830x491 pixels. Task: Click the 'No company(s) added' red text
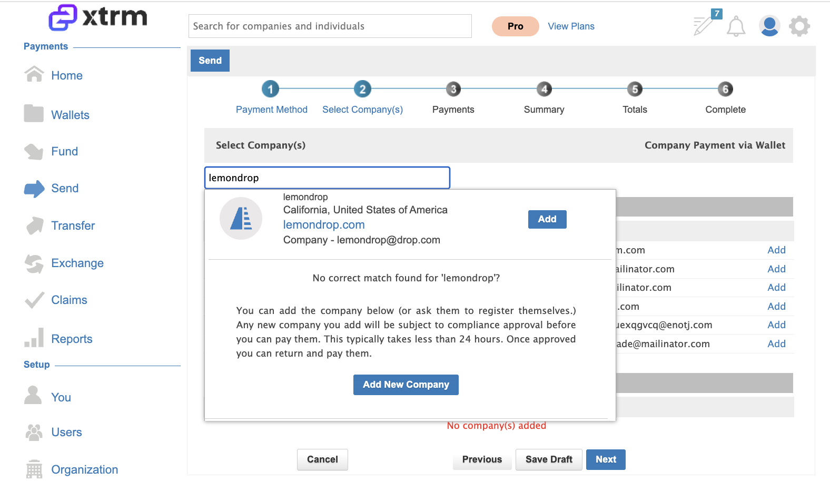(x=497, y=426)
